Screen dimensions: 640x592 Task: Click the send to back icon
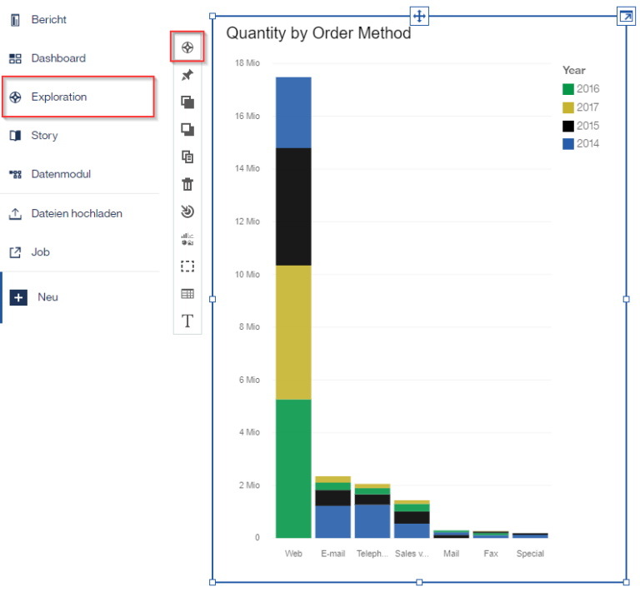(x=187, y=130)
